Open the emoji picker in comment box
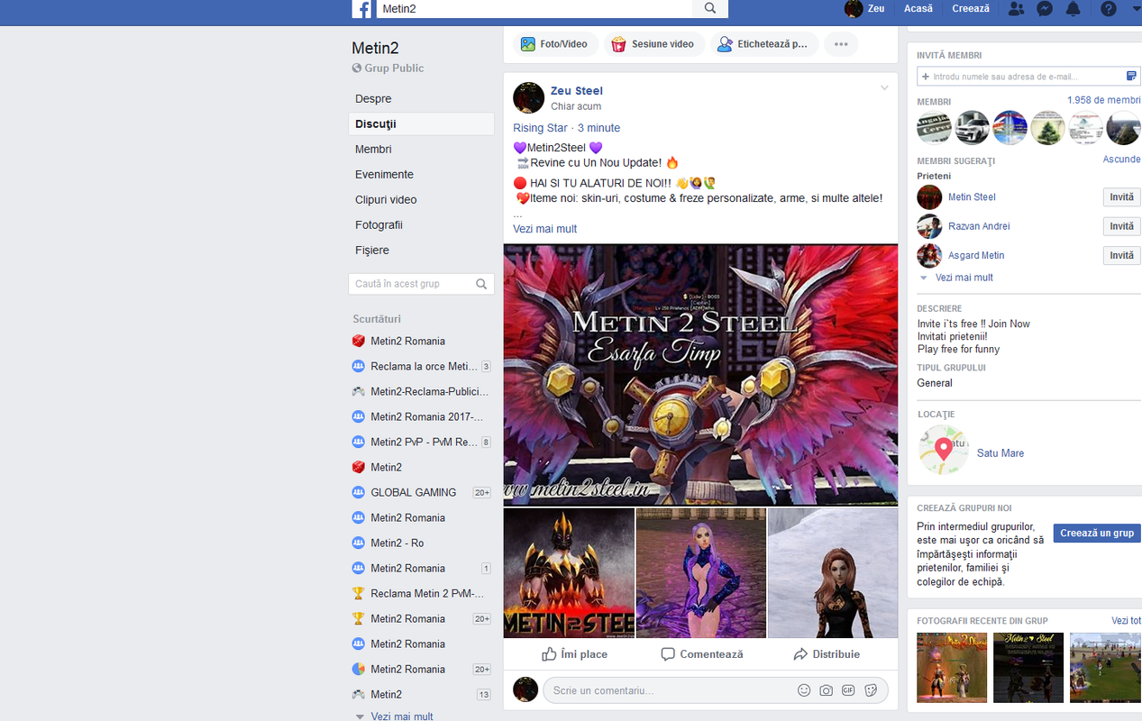 tap(804, 690)
